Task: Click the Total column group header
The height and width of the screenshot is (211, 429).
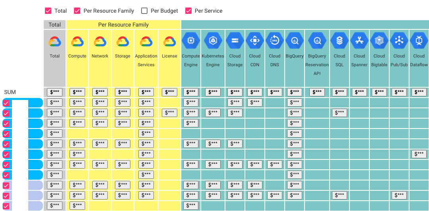Action: point(55,25)
